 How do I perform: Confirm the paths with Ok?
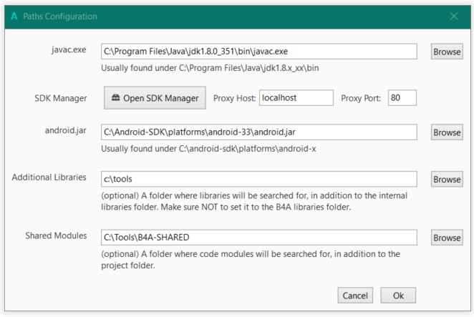pyautogui.click(x=398, y=295)
